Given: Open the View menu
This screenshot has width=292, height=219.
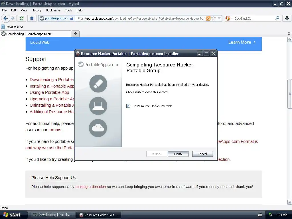Looking at the screenshot, I should point(24,10).
